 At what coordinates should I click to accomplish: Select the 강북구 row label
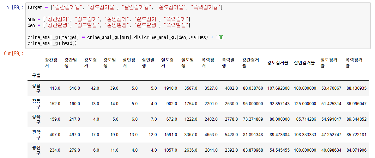[x=36, y=119]
